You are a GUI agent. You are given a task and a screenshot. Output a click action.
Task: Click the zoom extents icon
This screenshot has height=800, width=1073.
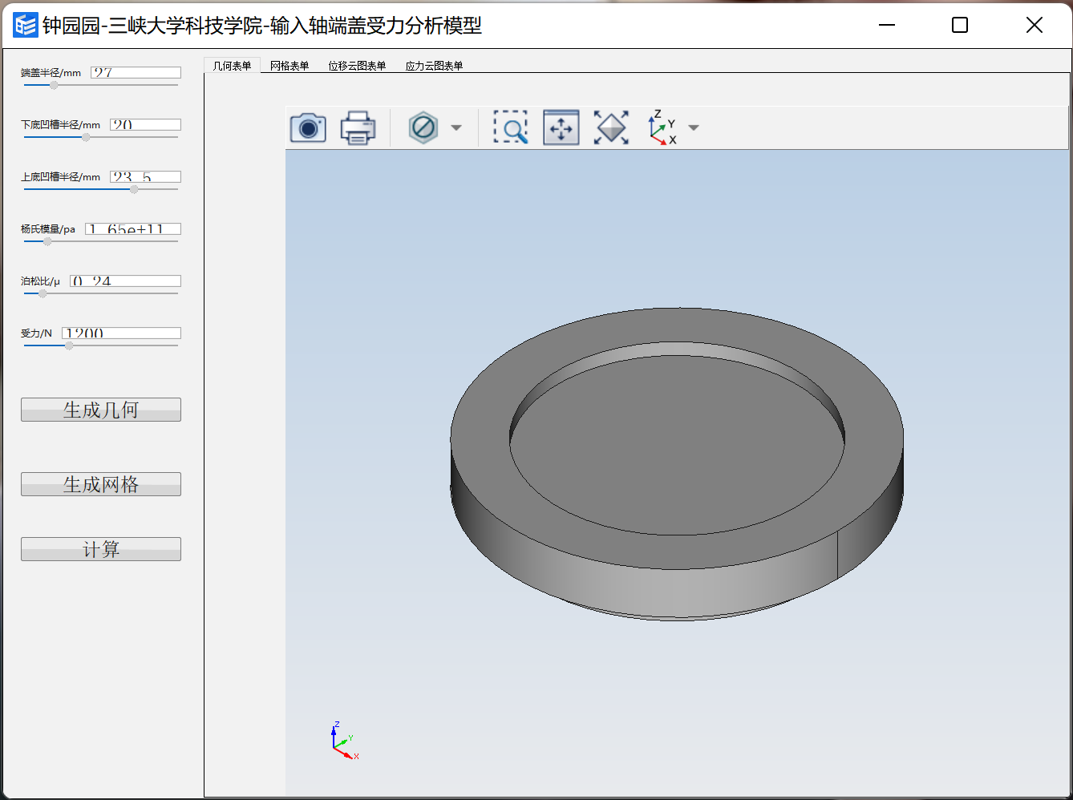pyautogui.click(x=611, y=127)
